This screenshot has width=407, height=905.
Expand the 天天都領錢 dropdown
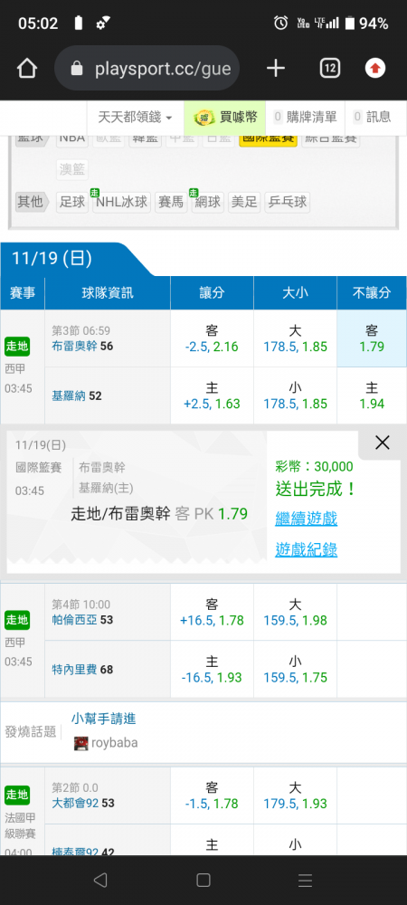[135, 117]
